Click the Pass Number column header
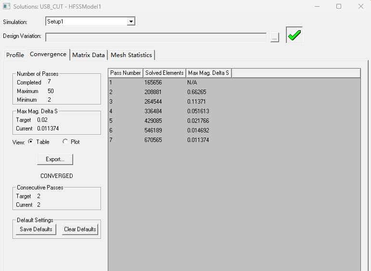 126,73
